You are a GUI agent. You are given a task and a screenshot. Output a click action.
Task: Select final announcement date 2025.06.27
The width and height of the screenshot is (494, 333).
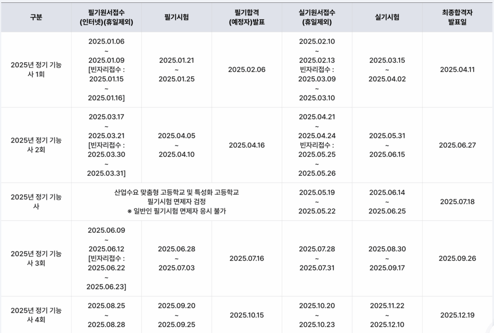click(457, 145)
